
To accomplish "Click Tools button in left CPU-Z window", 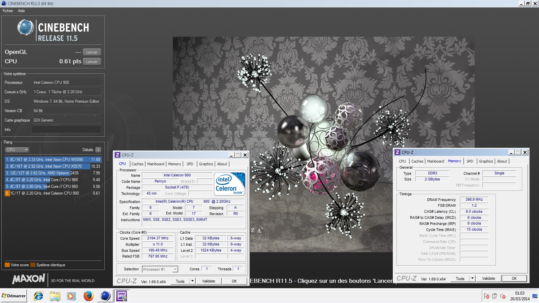I will click(x=180, y=281).
